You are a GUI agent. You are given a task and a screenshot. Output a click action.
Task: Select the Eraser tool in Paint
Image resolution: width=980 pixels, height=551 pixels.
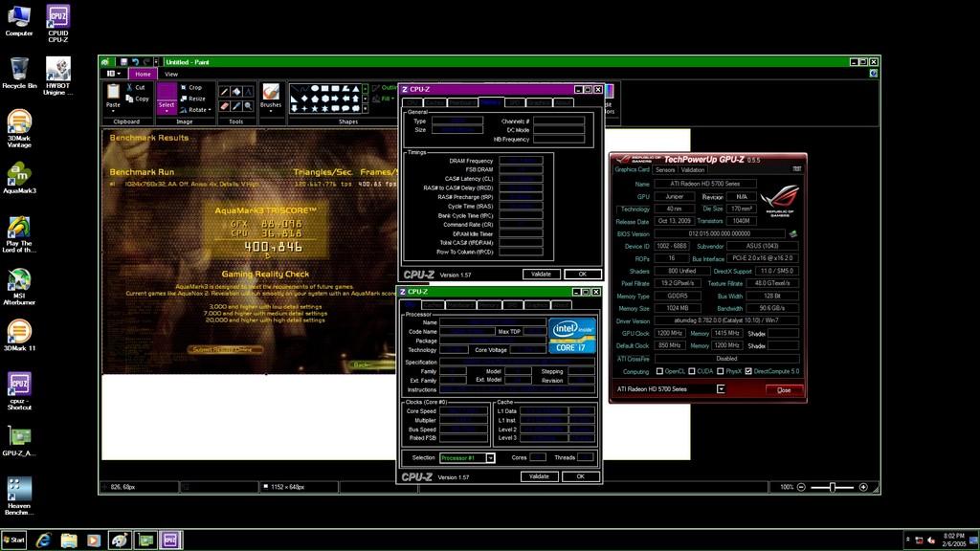224,106
